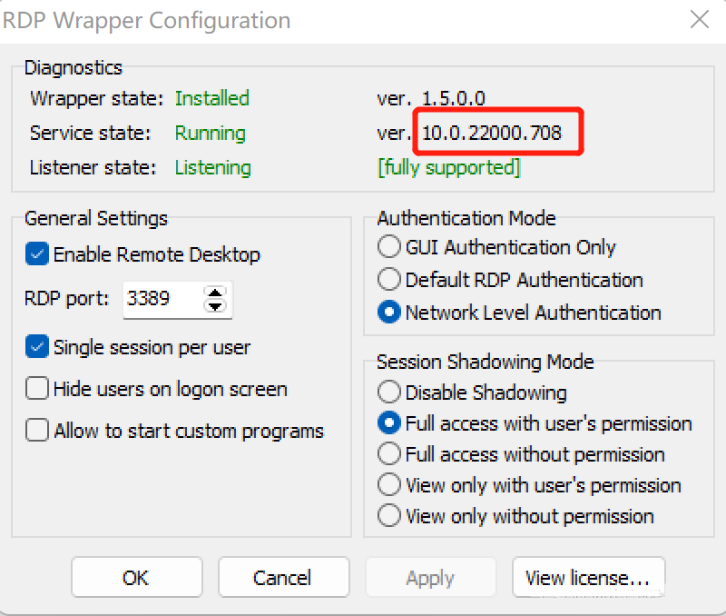Choose View only without permission
The image size is (726, 616).
(x=389, y=515)
